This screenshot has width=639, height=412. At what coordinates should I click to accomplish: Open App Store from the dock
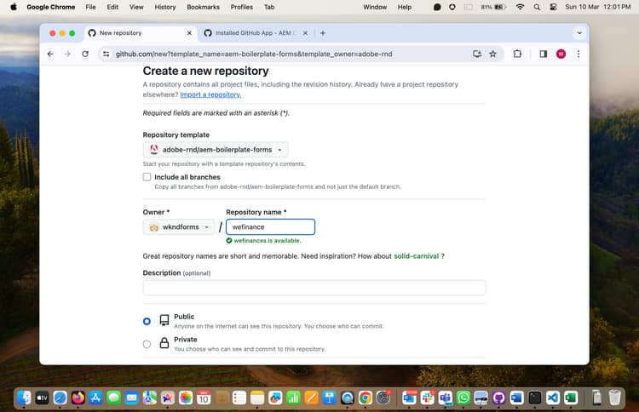pyautogui.click(x=95, y=398)
